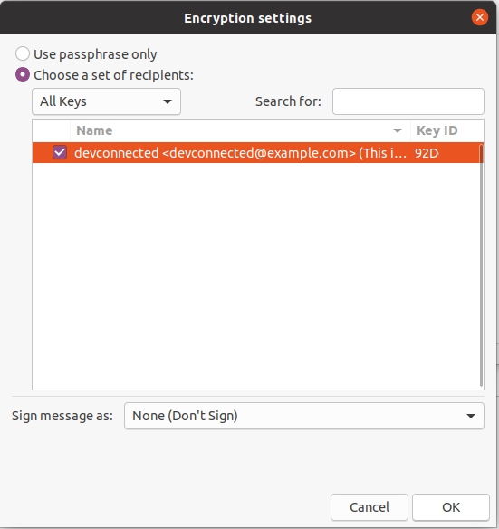Viewport: 499px width, 529px height.
Task: Click the None (Don't Sign) dropdown arrow
Action: (471, 417)
